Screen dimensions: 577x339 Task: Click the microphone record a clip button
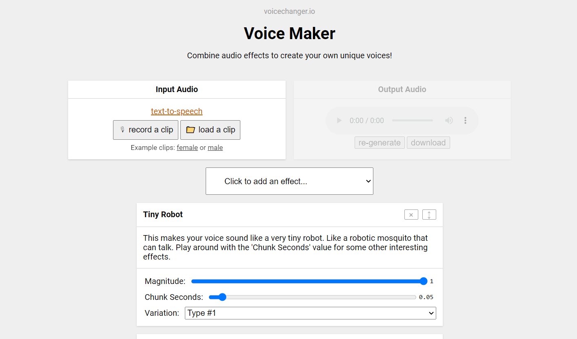146,130
